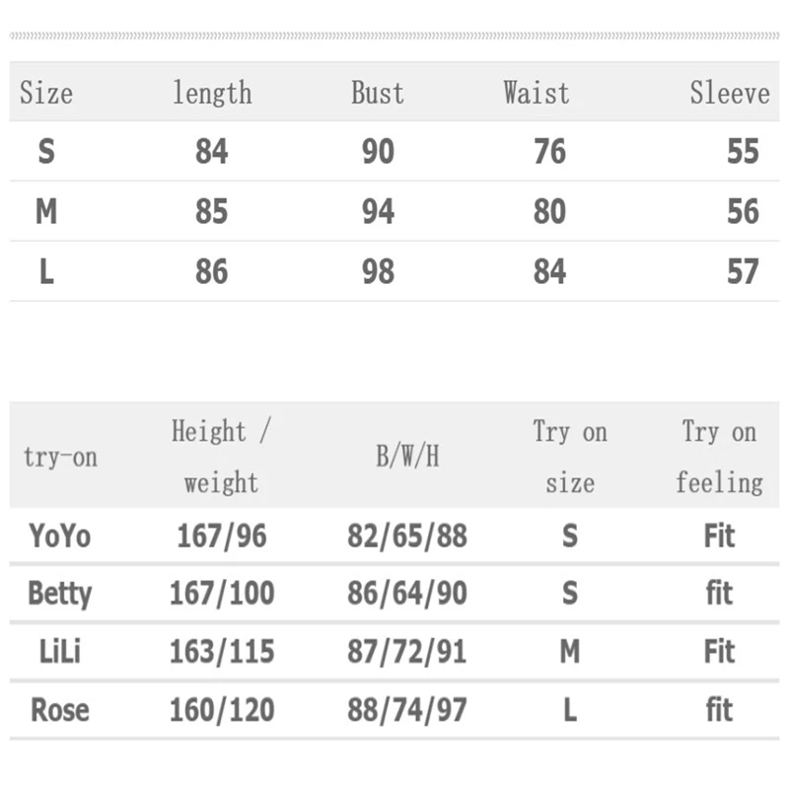Click the Height / weight column header
This screenshot has width=789, height=789.
click(221, 457)
